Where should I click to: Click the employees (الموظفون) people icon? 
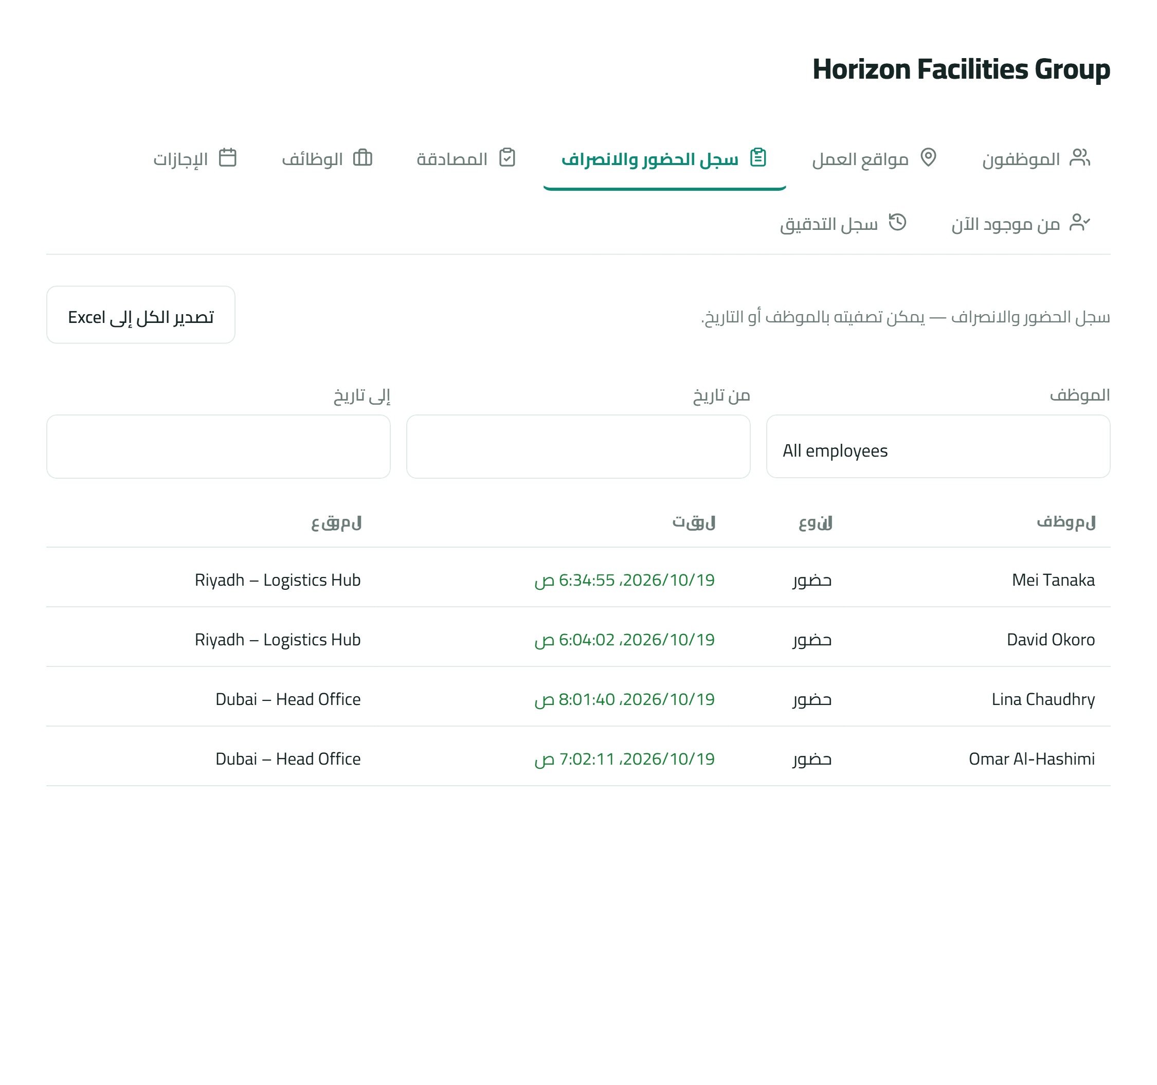point(1079,158)
